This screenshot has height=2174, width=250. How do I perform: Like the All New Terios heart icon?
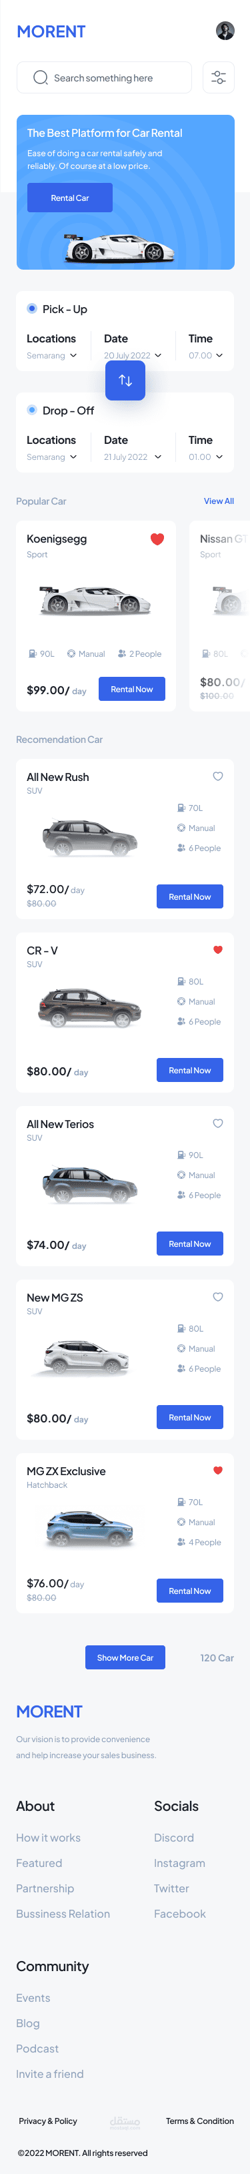[218, 1123]
